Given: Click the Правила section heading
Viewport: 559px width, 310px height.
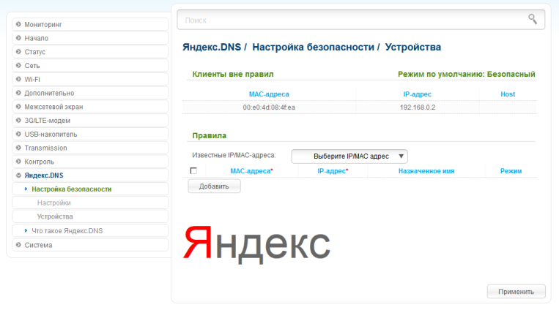Looking at the screenshot, I should tap(210, 135).
